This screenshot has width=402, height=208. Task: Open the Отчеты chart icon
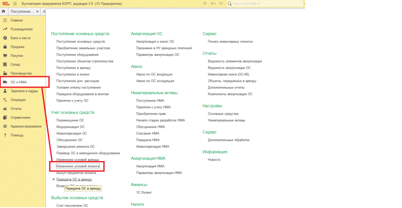click(5, 108)
